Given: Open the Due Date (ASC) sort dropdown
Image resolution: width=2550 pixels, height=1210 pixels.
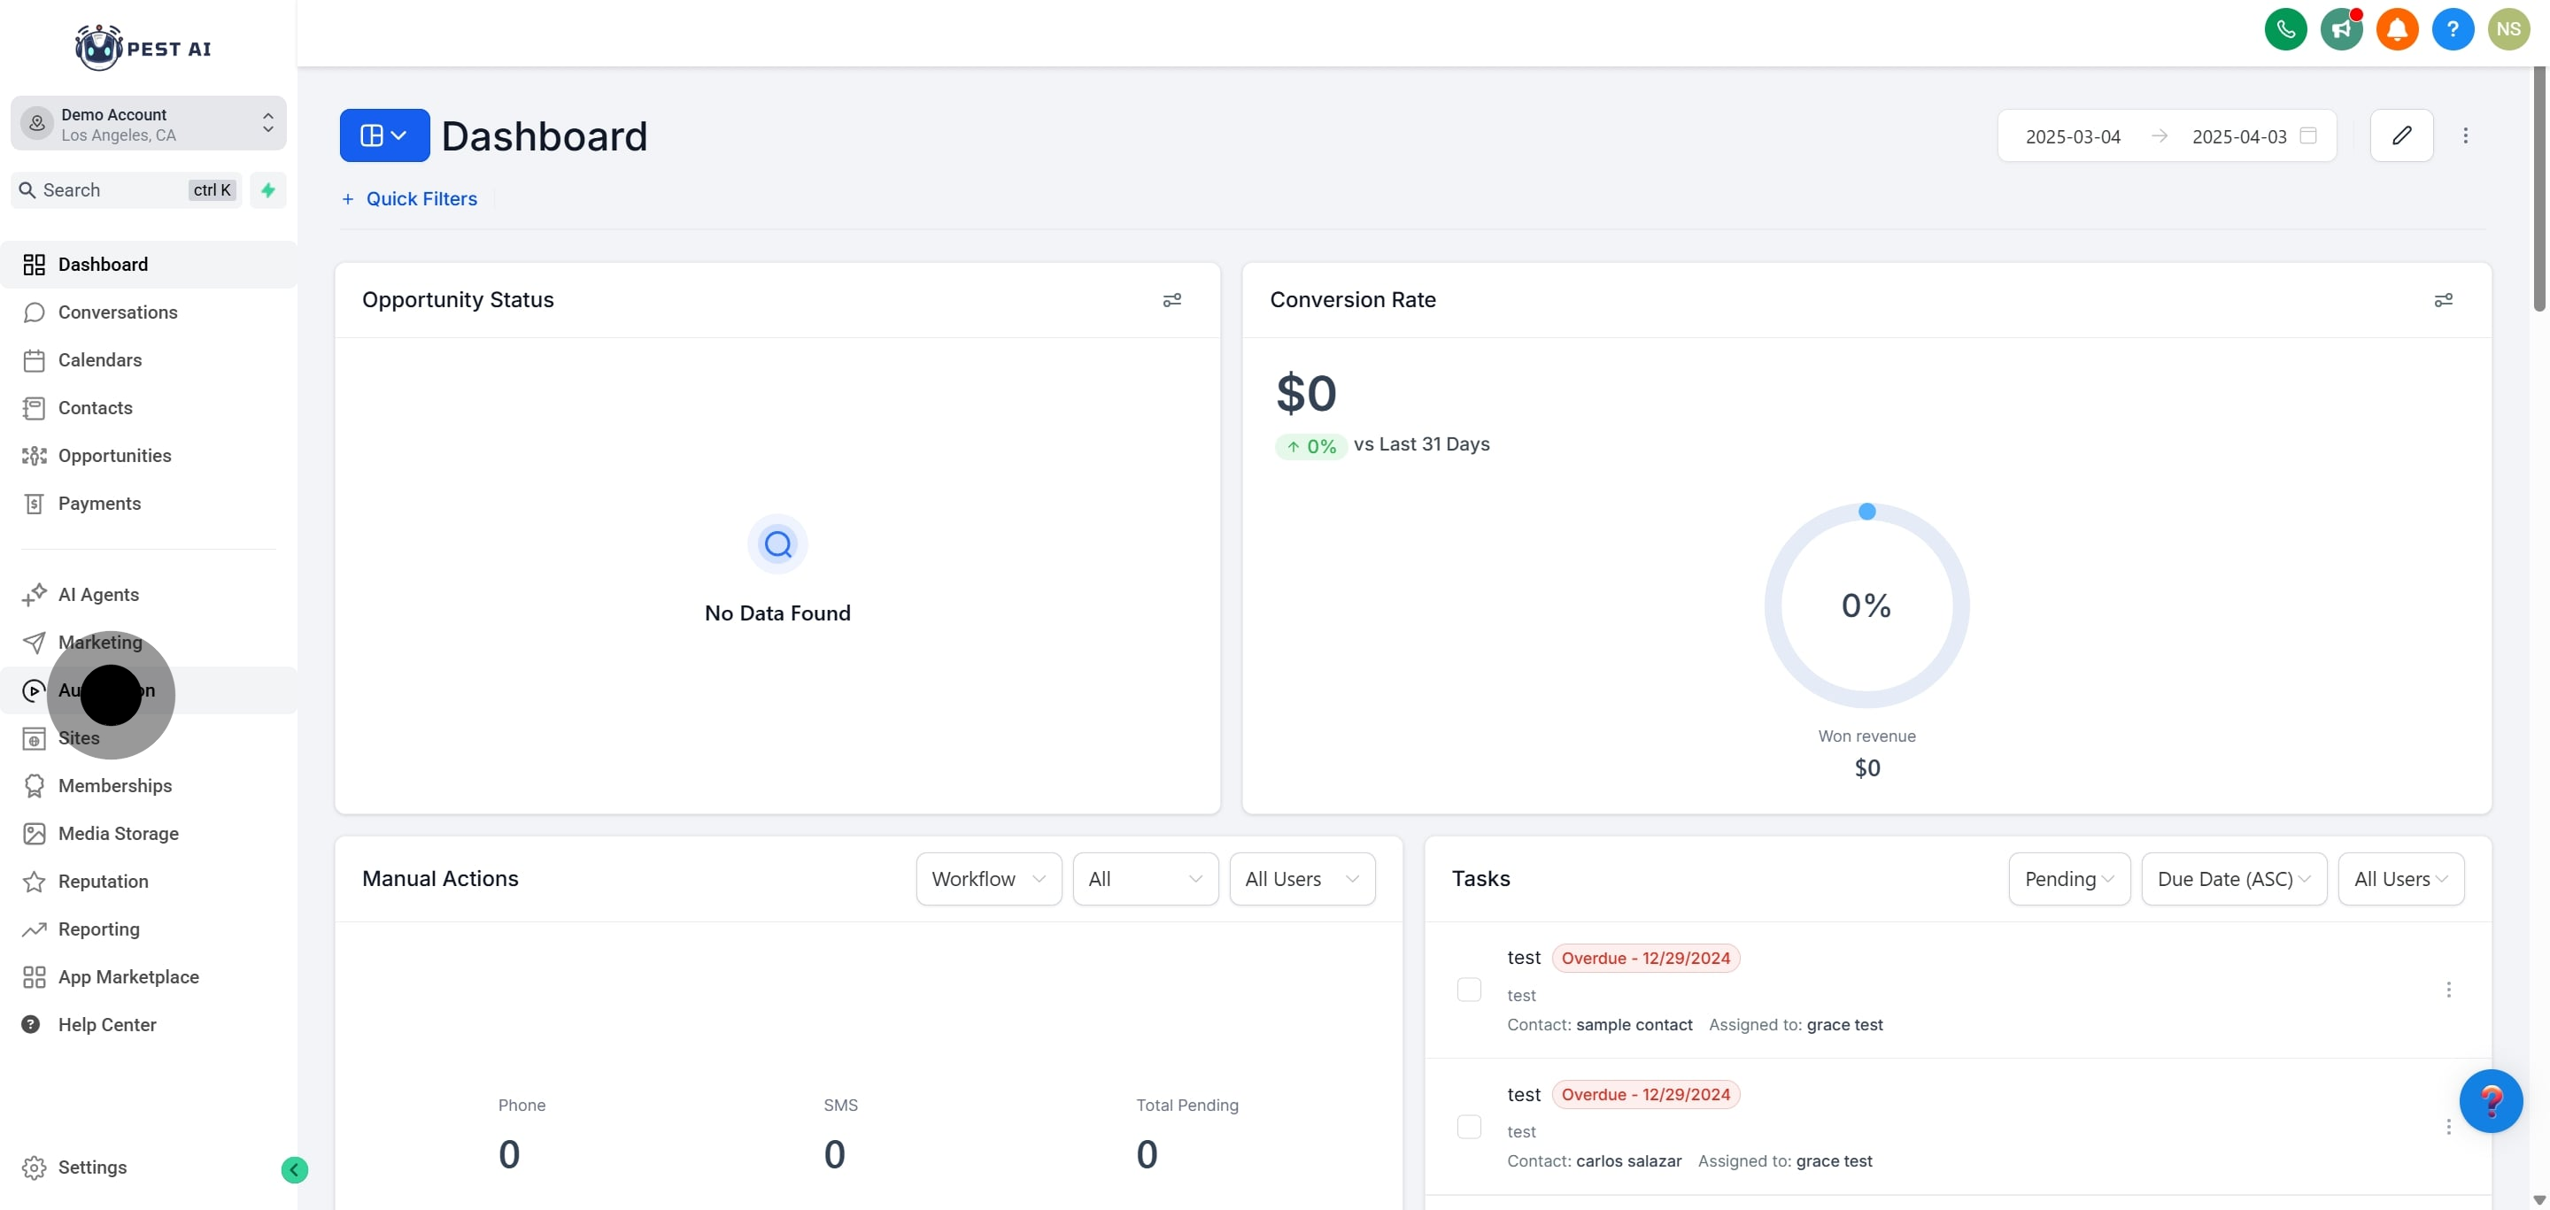Looking at the screenshot, I should coord(2232,879).
